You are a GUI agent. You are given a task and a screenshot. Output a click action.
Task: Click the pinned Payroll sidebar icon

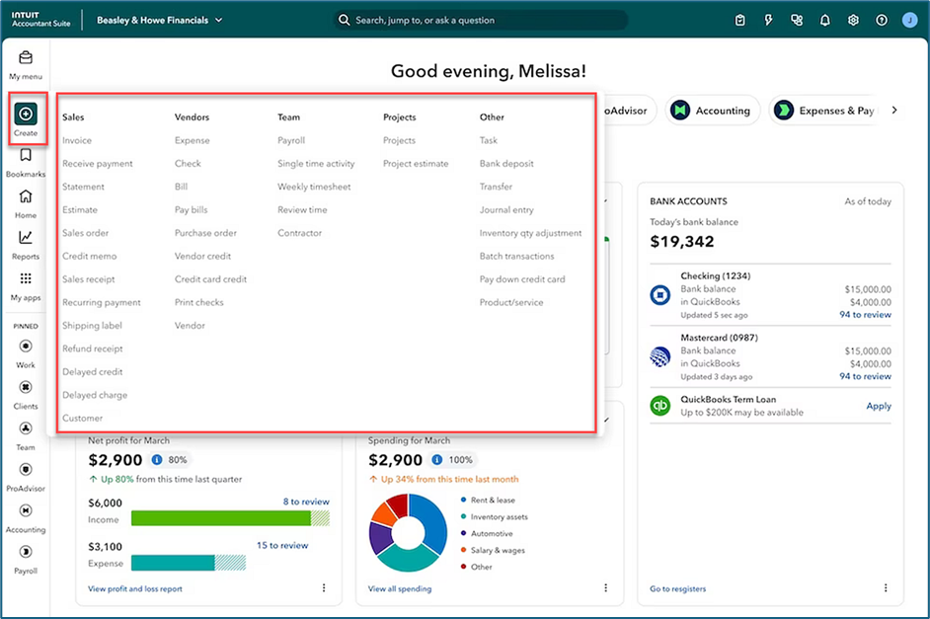click(26, 552)
